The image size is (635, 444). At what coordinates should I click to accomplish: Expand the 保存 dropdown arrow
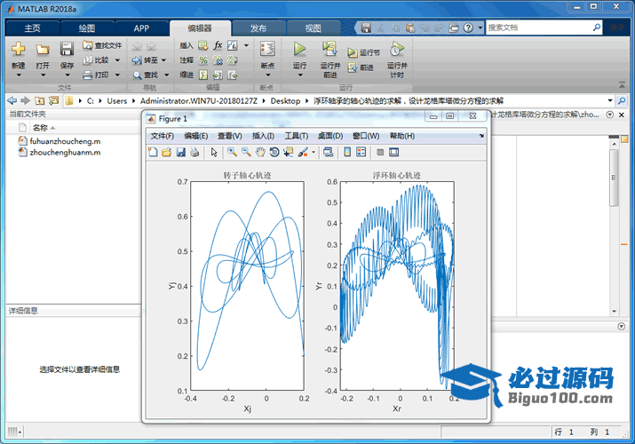point(67,75)
